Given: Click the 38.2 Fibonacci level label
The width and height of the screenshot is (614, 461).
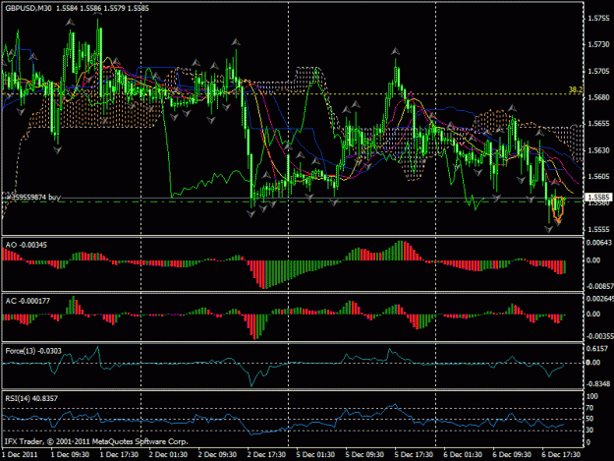Looking at the screenshot, I should coord(576,89).
